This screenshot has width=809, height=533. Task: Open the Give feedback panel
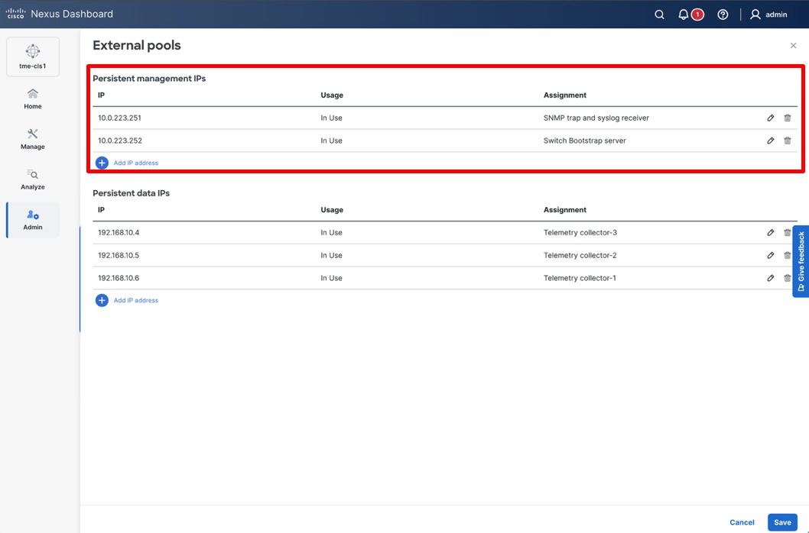pos(801,260)
